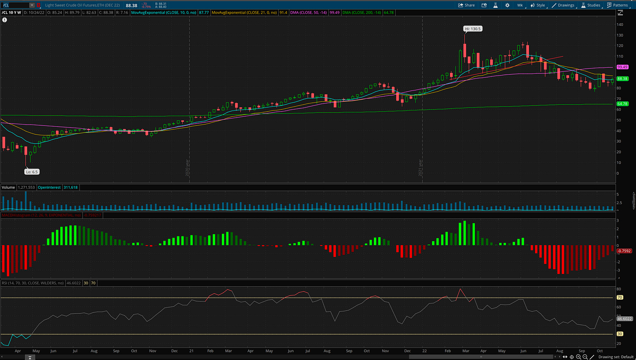The height and width of the screenshot is (360, 636).
Task: Expand the /CL symbol dropdown arrow
Action: click(x=32, y=5)
